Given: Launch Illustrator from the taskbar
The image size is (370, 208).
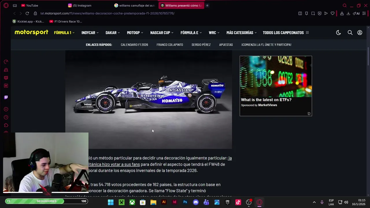Looking at the screenshot, I should [164, 202].
